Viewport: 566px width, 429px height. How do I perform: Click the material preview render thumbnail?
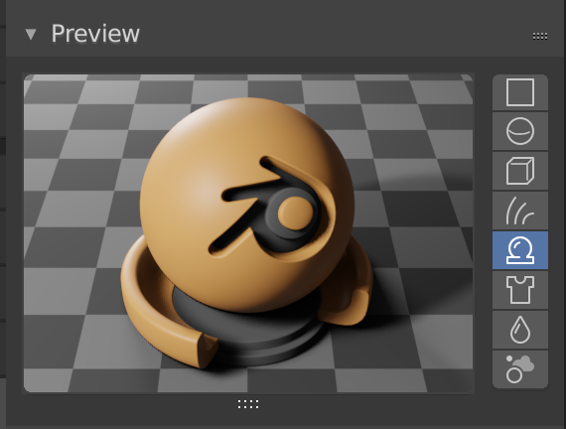coord(248,233)
